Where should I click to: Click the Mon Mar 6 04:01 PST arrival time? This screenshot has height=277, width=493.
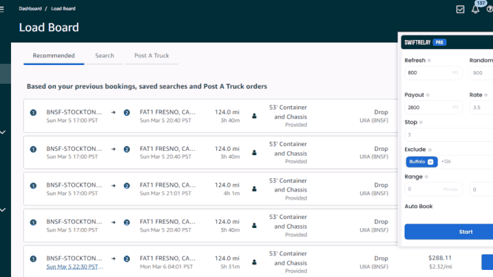166,267
